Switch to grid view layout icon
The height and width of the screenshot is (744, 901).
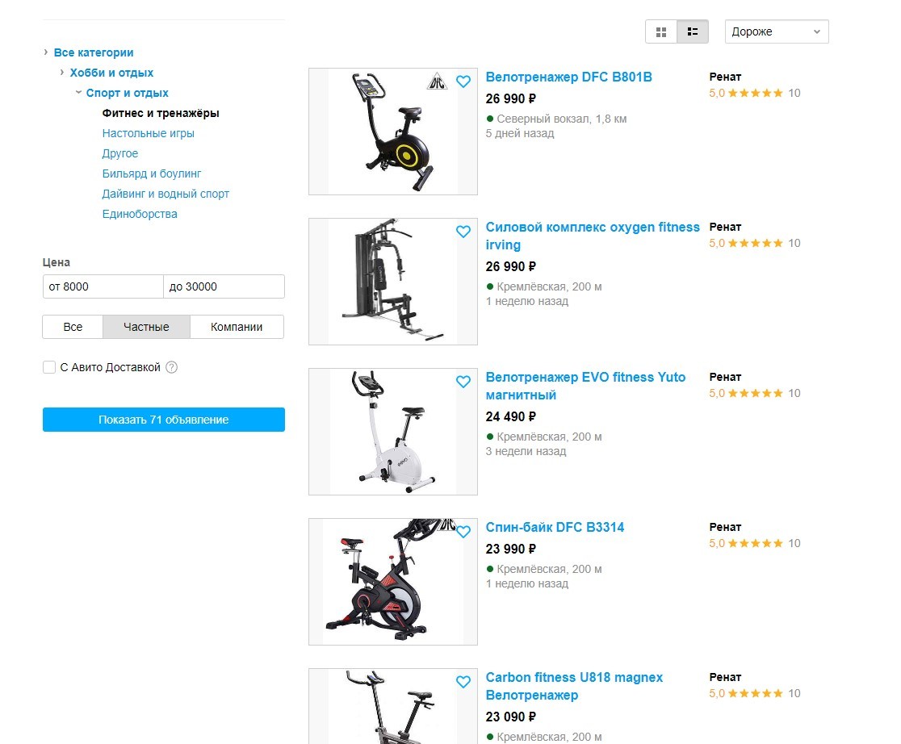coord(660,31)
